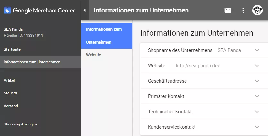Expand the Kundenservicekontakt chevron
Image resolution: width=268 pixels, height=136 pixels.
257,127
